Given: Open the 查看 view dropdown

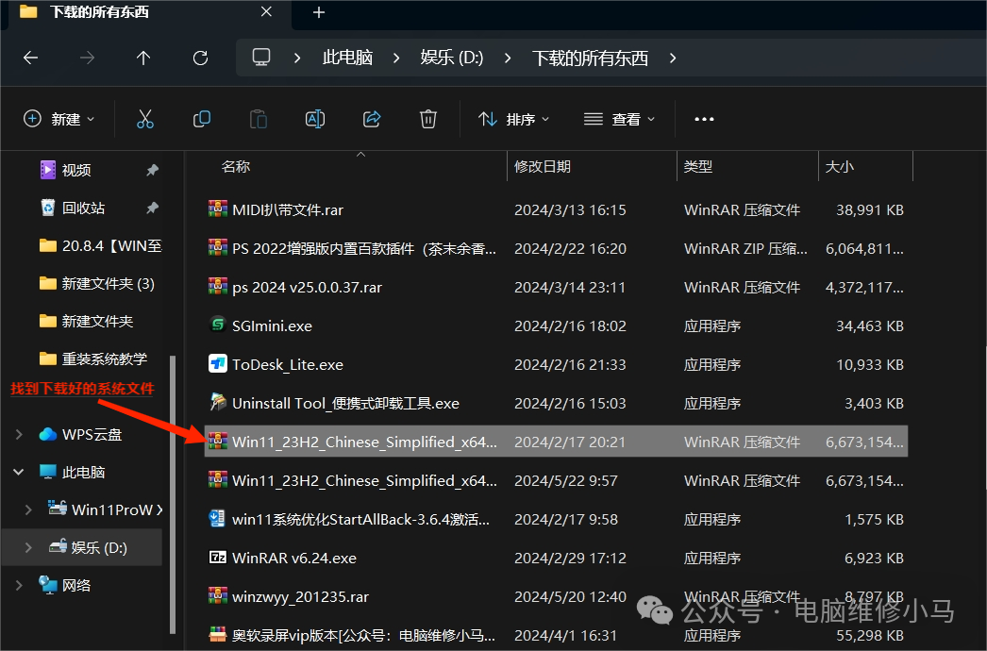Looking at the screenshot, I should (619, 119).
